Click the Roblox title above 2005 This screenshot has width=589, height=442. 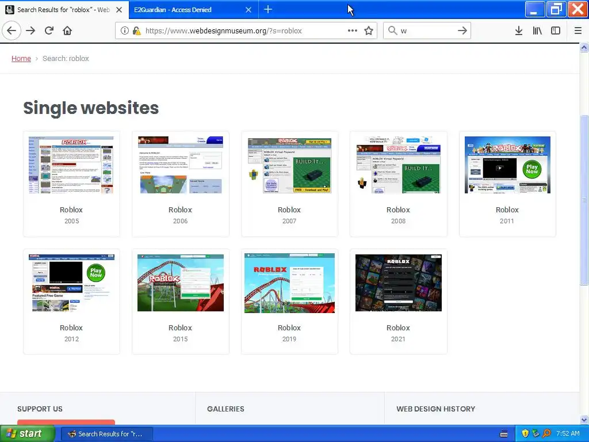[71, 209]
